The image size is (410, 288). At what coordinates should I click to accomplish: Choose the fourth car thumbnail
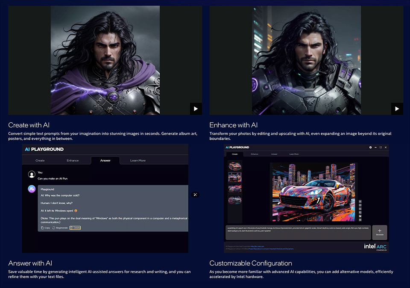[234, 200]
